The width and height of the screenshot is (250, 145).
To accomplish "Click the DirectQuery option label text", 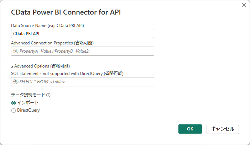I will click(x=28, y=110).
